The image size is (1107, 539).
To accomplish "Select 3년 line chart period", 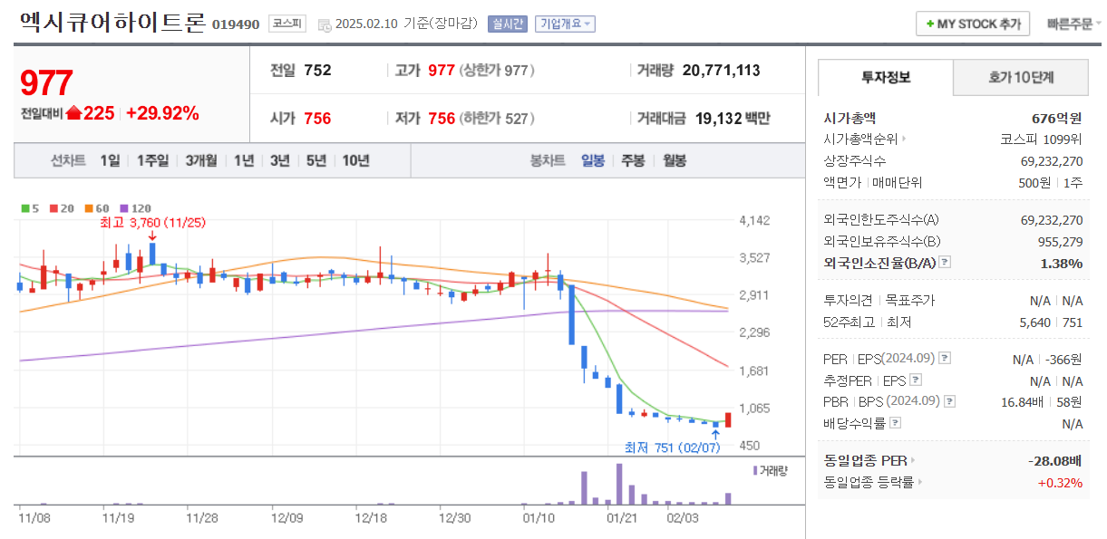I will click(x=280, y=160).
